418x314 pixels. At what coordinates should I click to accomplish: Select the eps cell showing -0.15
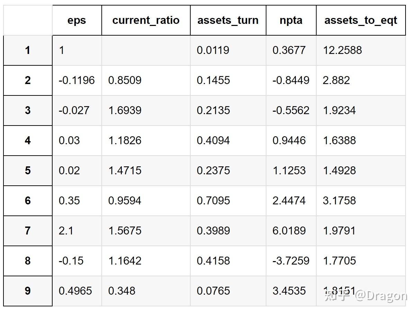71,261
